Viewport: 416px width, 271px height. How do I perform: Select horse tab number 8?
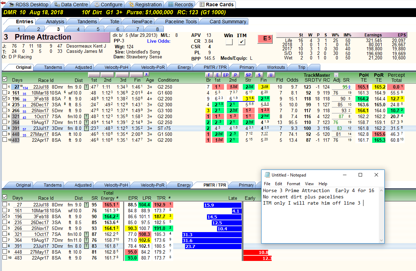[157, 29]
